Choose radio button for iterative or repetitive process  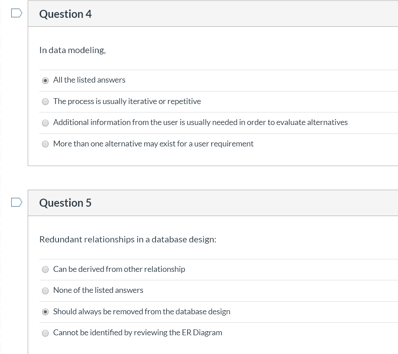pyautogui.click(x=45, y=102)
